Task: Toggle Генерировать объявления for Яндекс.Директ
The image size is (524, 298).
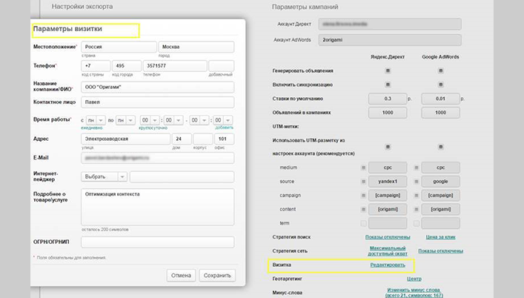Action: click(x=388, y=71)
